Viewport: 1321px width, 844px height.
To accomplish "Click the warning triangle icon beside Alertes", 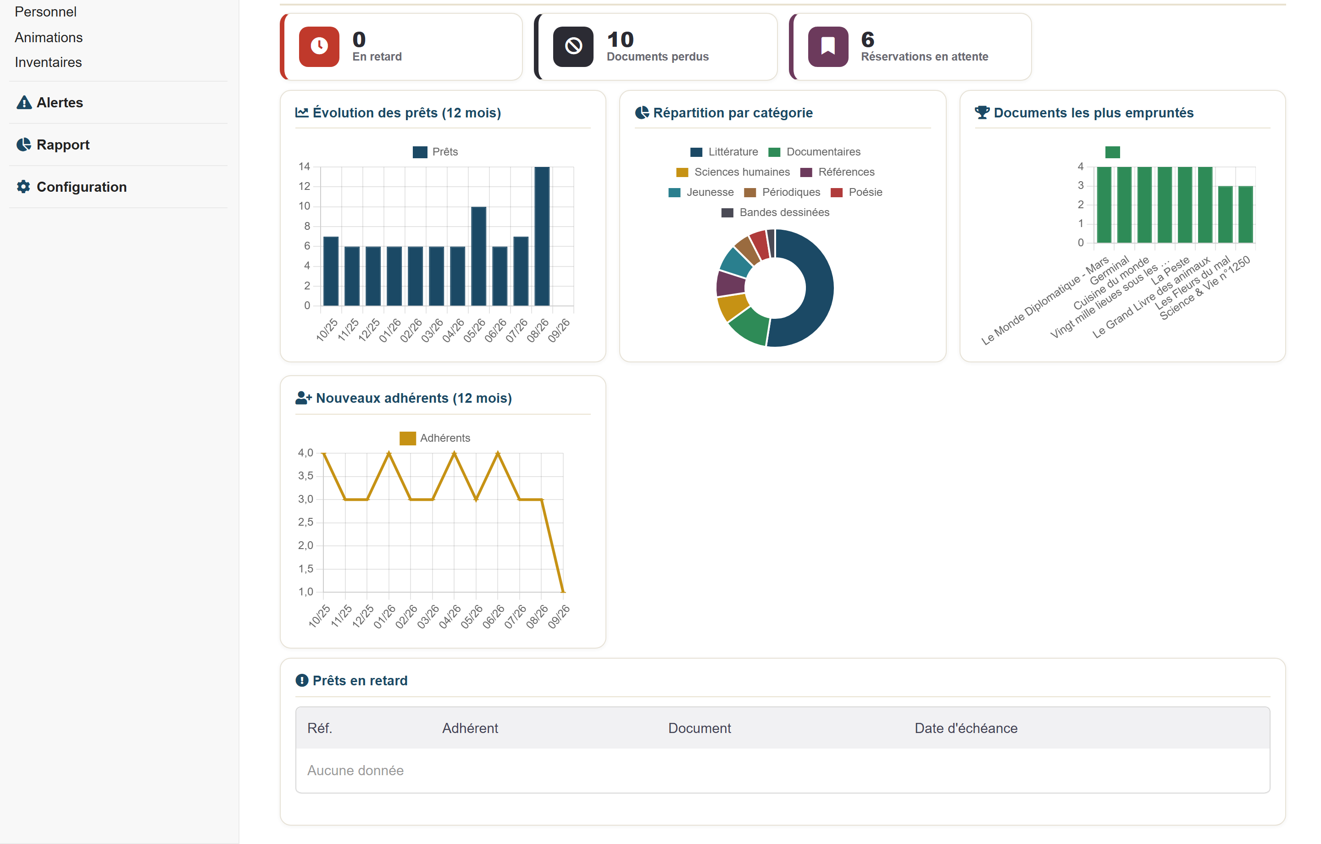I will coord(24,103).
